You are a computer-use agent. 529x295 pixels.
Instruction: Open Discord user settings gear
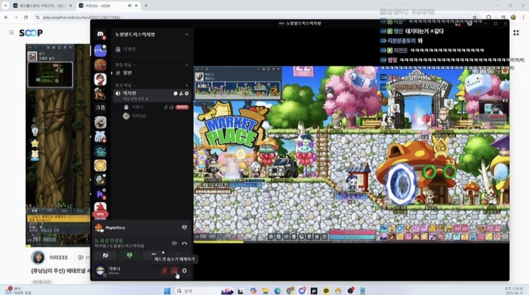pyautogui.click(x=184, y=271)
